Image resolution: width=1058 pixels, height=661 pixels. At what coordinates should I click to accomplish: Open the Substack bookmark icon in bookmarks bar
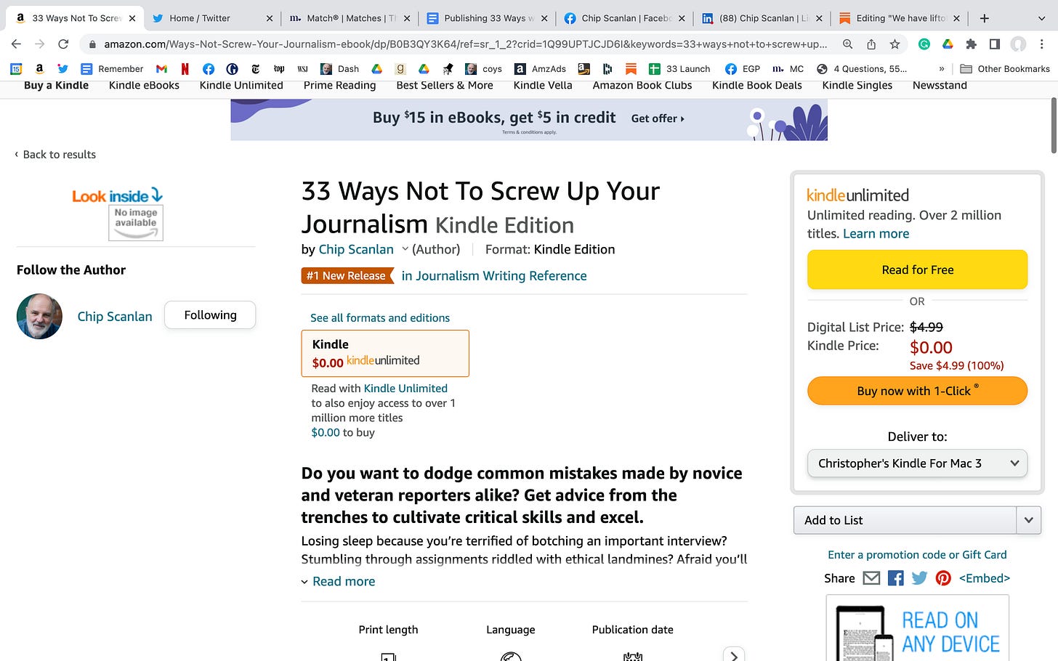(631, 69)
